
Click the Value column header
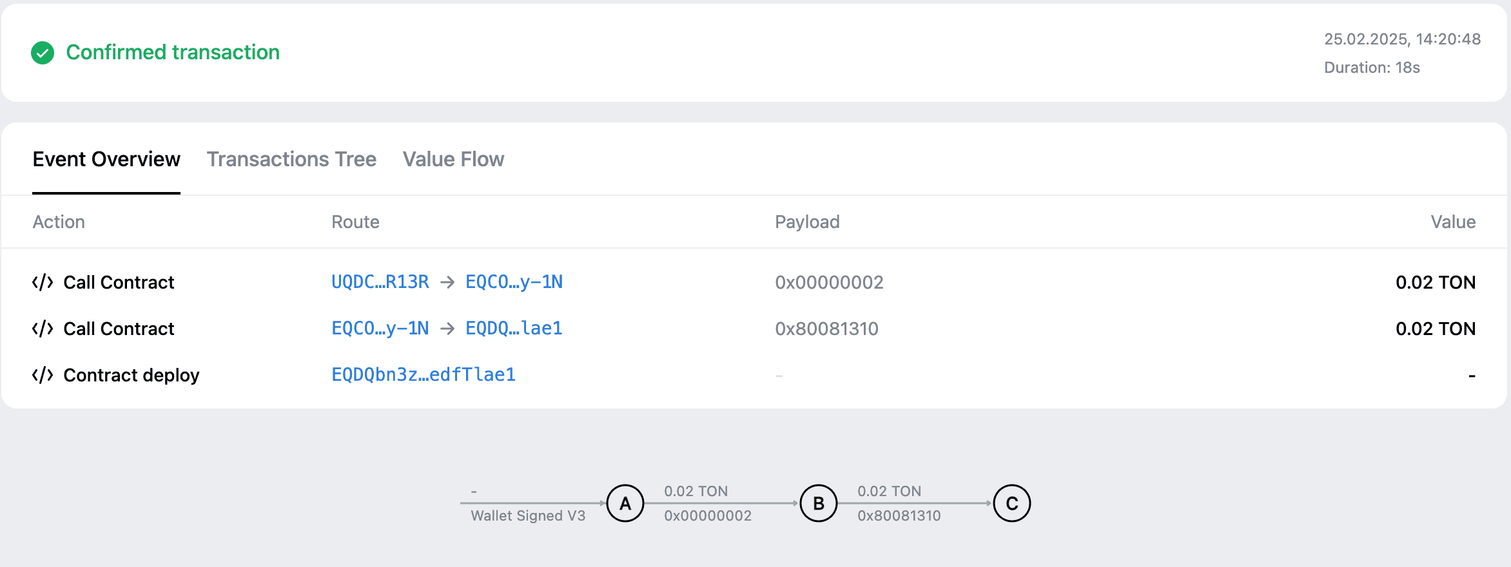1453,222
